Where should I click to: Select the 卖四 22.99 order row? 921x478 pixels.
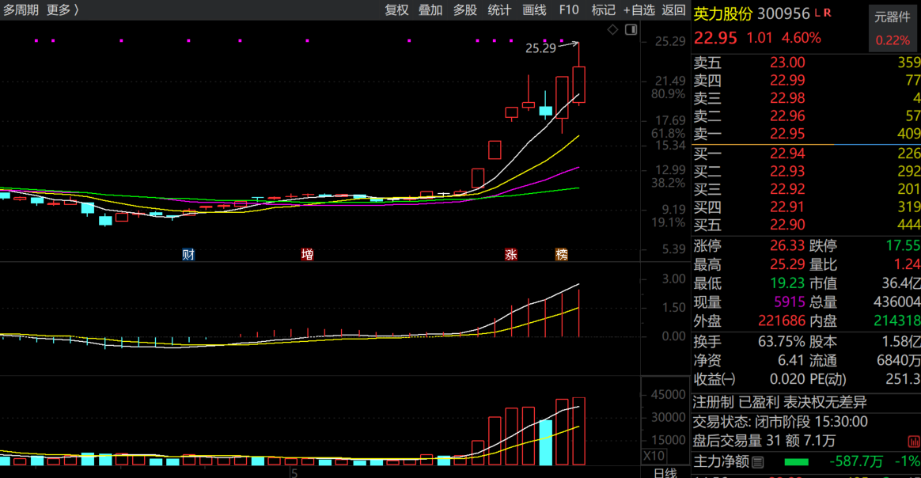pos(806,81)
